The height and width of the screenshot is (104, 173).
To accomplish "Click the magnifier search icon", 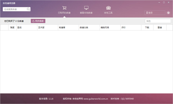I will pyautogui.click(x=28, y=9).
